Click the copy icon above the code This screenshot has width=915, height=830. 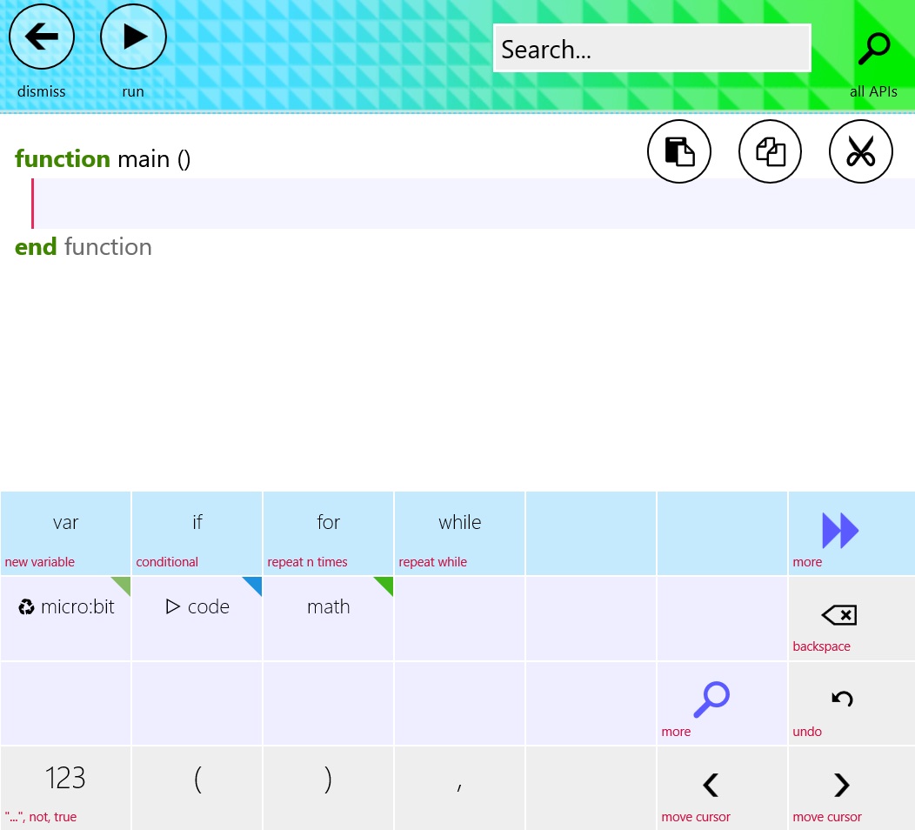[x=771, y=151]
